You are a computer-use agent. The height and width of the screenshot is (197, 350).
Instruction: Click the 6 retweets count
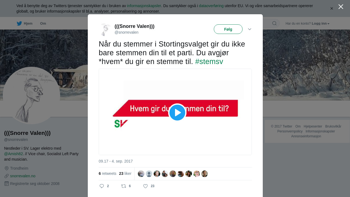tap(107, 173)
